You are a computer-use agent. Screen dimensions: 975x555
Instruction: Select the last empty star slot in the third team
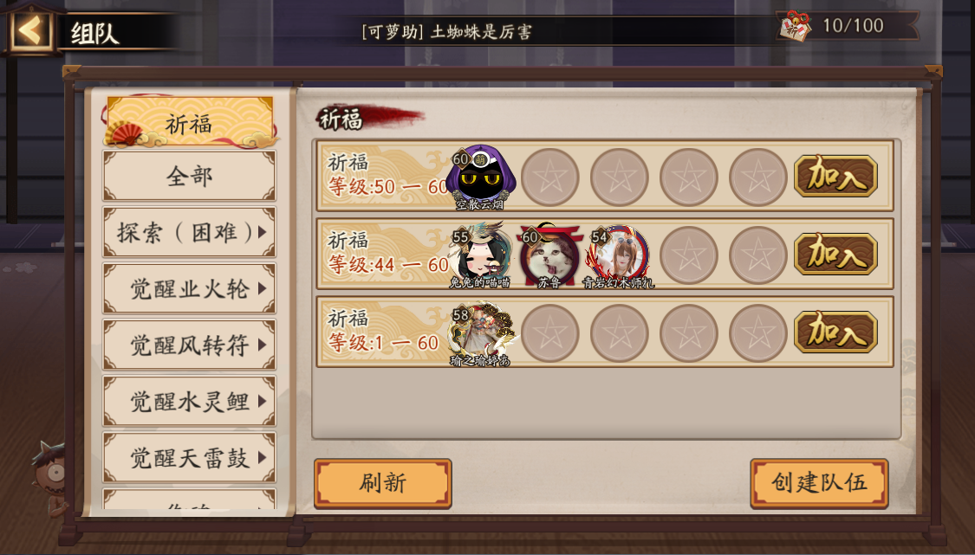pyautogui.click(x=758, y=333)
